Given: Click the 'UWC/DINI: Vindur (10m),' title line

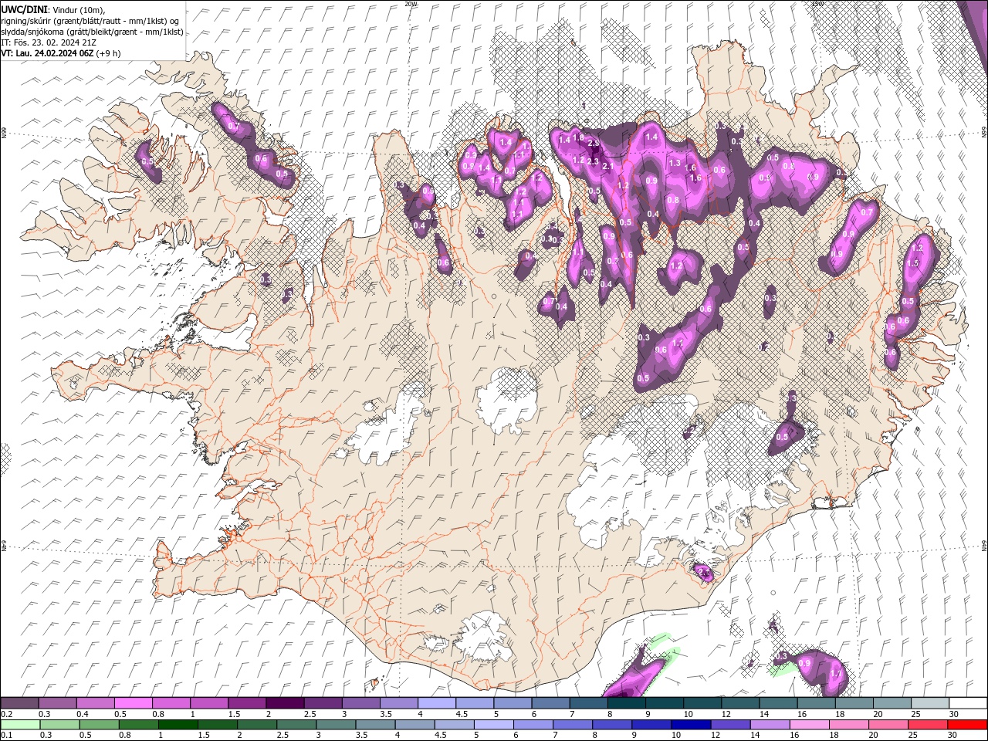Looking at the screenshot, I should tap(52, 9).
